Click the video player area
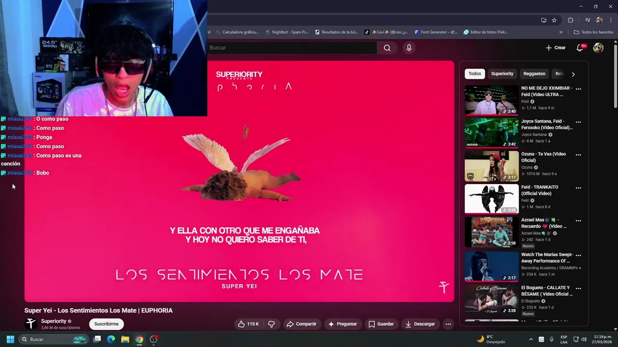This screenshot has height=347, width=618. (x=239, y=181)
